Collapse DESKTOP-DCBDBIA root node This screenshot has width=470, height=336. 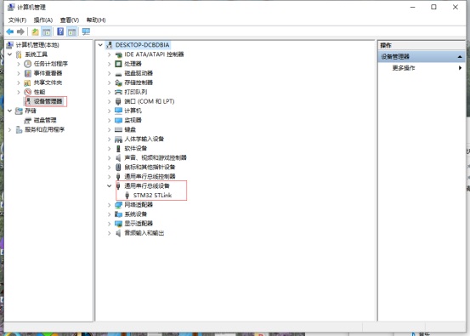pyautogui.click(x=100, y=45)
